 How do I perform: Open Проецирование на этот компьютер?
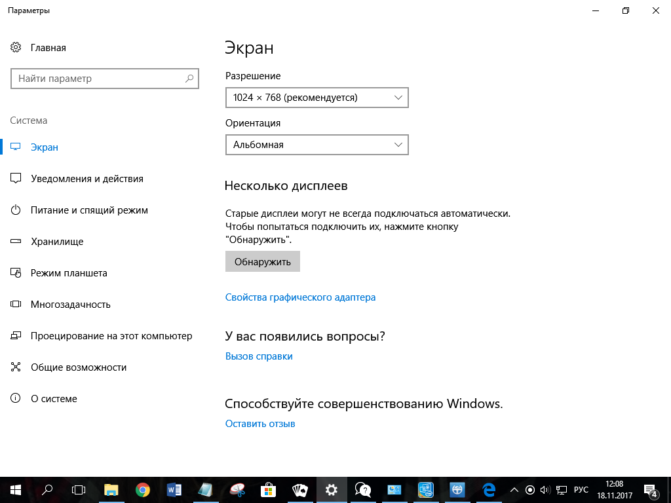coord(111,336)
